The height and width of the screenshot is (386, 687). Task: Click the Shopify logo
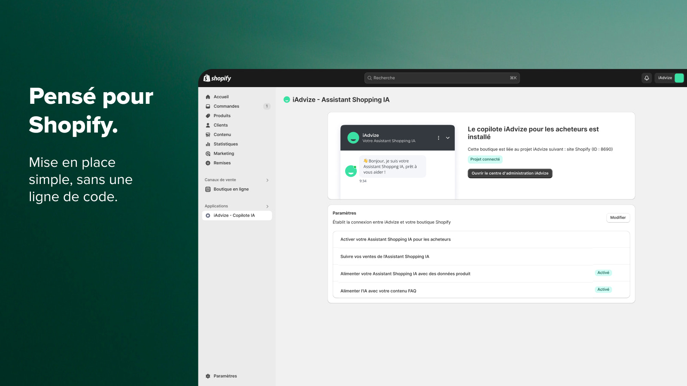click(x=217, y=78)
